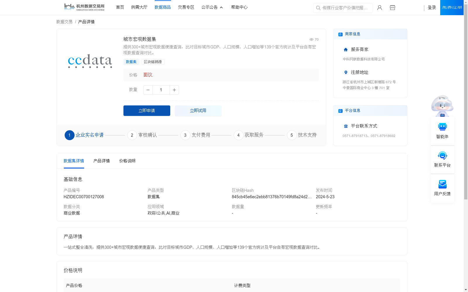Open the user profile icon

click(x=380, y=8)
